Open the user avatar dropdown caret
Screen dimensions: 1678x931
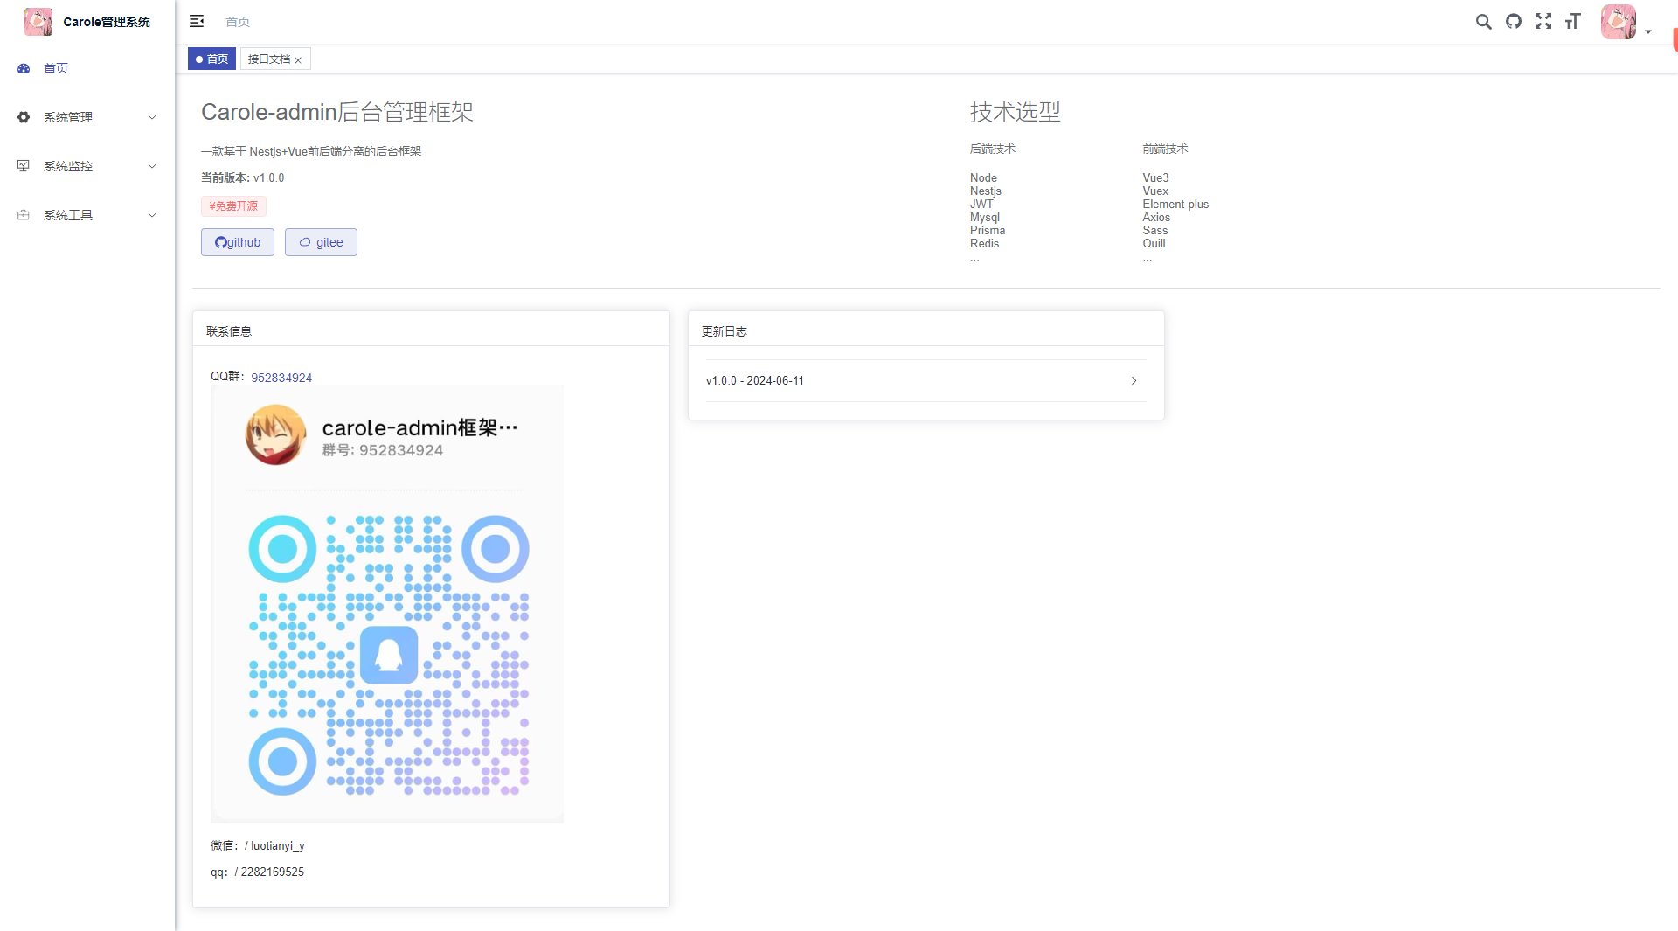(x=1648, y=31)
